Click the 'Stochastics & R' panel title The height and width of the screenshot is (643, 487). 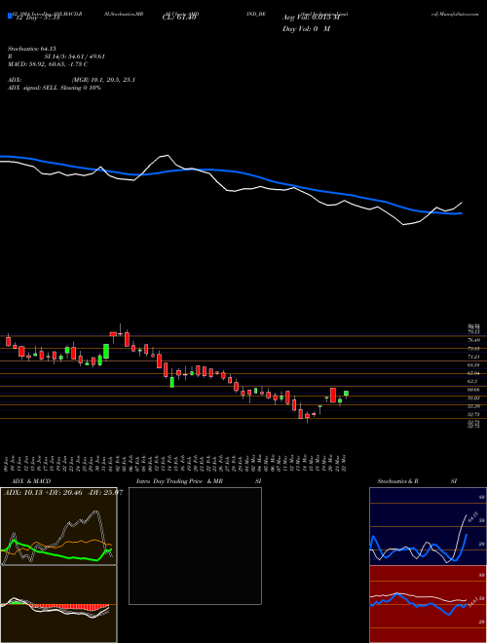397,481
